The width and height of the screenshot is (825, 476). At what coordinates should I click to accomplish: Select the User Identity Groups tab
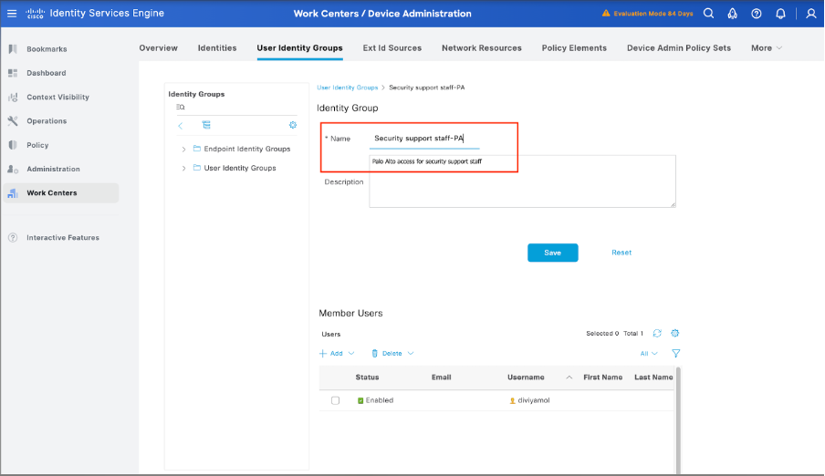tap(300, 47)
